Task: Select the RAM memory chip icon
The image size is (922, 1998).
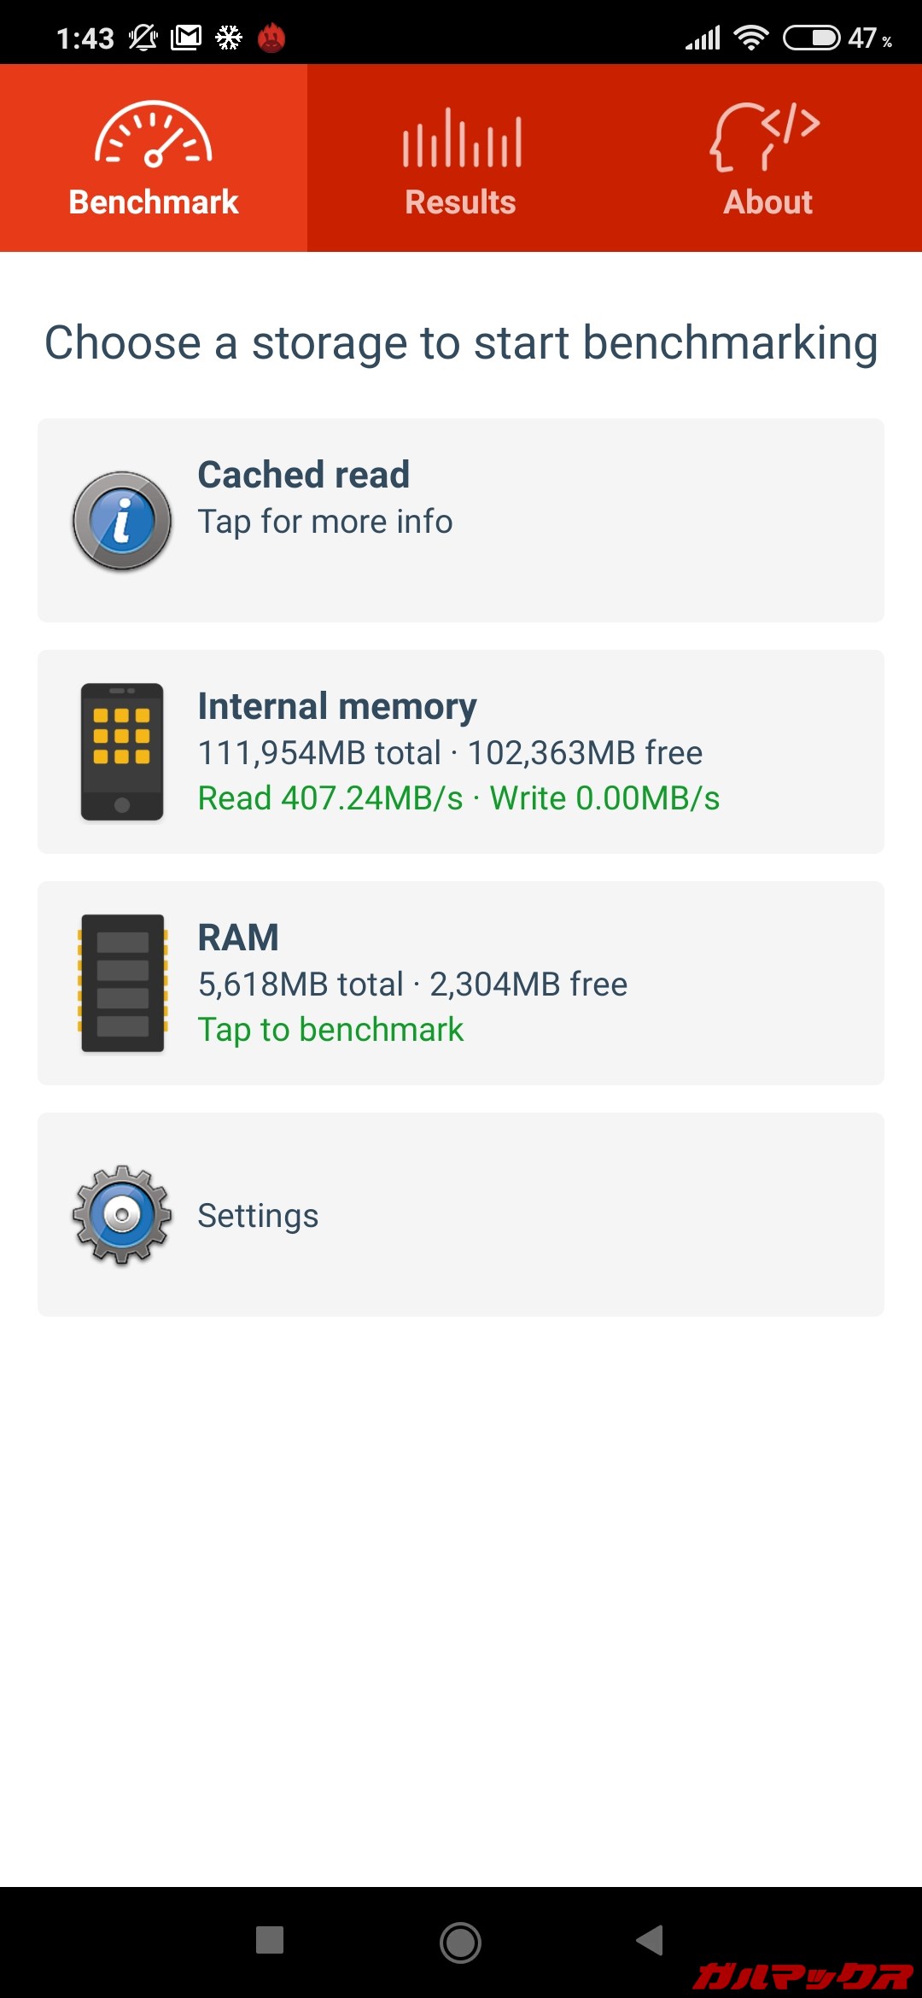Action: point(120,982)
